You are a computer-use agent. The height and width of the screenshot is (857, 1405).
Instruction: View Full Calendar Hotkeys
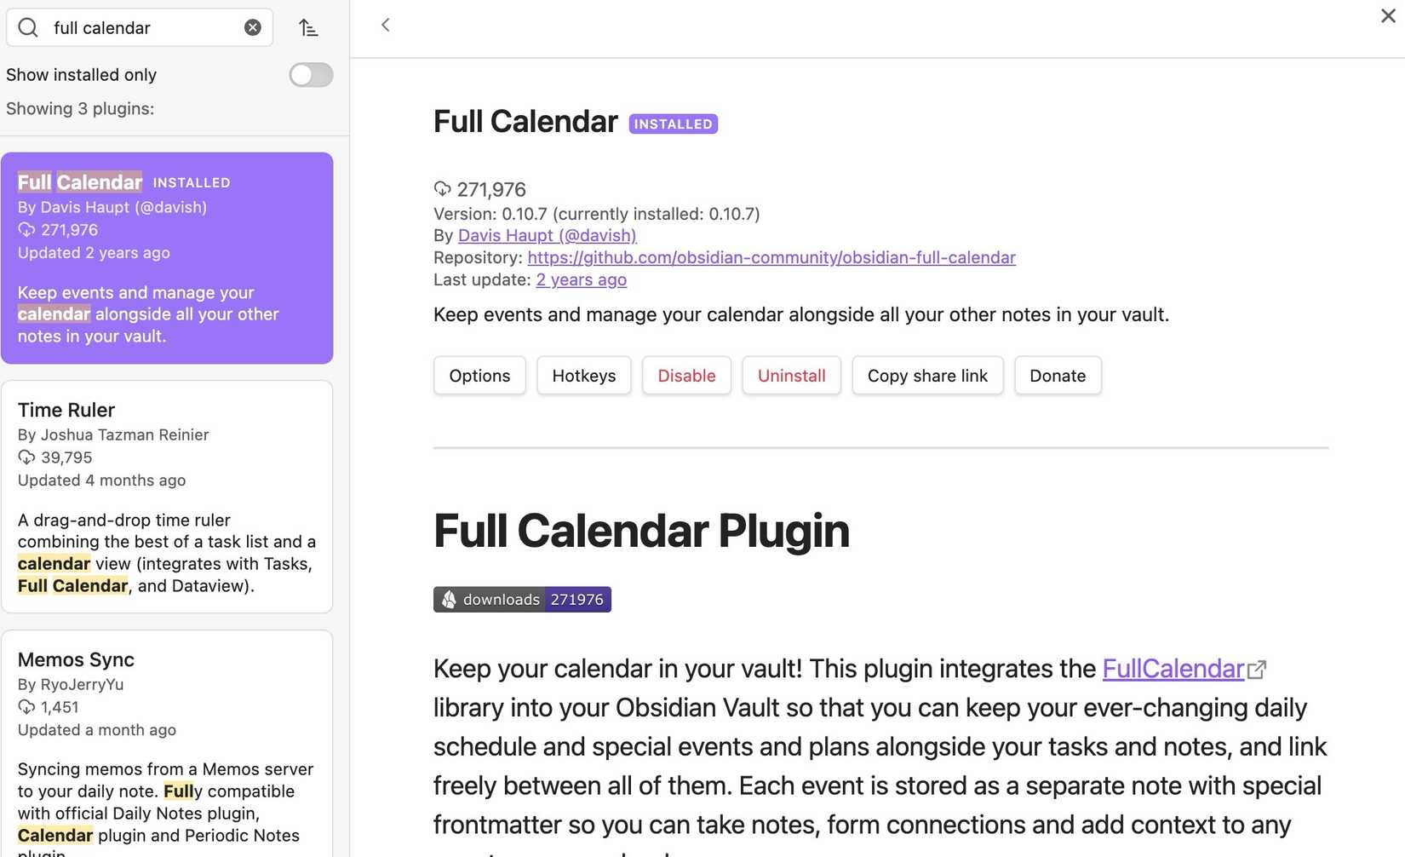point(583,375)
